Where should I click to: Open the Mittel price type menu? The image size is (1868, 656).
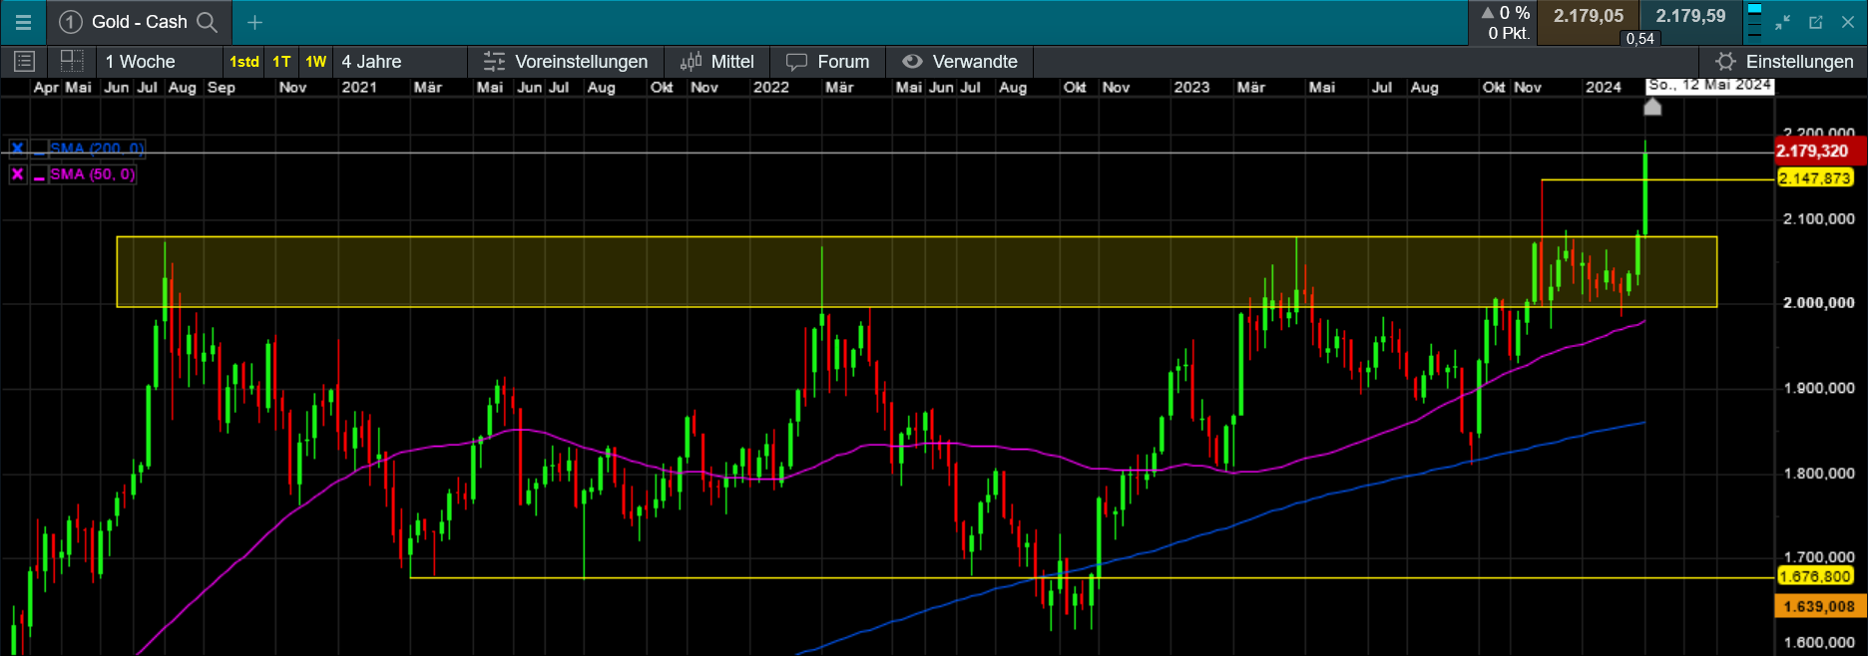click(717, 62)
